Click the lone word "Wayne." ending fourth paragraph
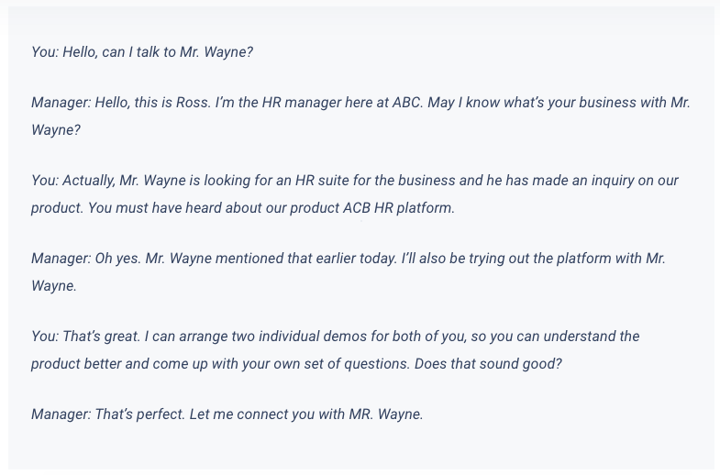This screenshot has height=475, width=720. 54,286
